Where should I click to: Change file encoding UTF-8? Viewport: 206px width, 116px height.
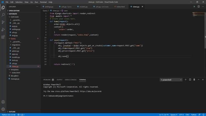point(181,115)
